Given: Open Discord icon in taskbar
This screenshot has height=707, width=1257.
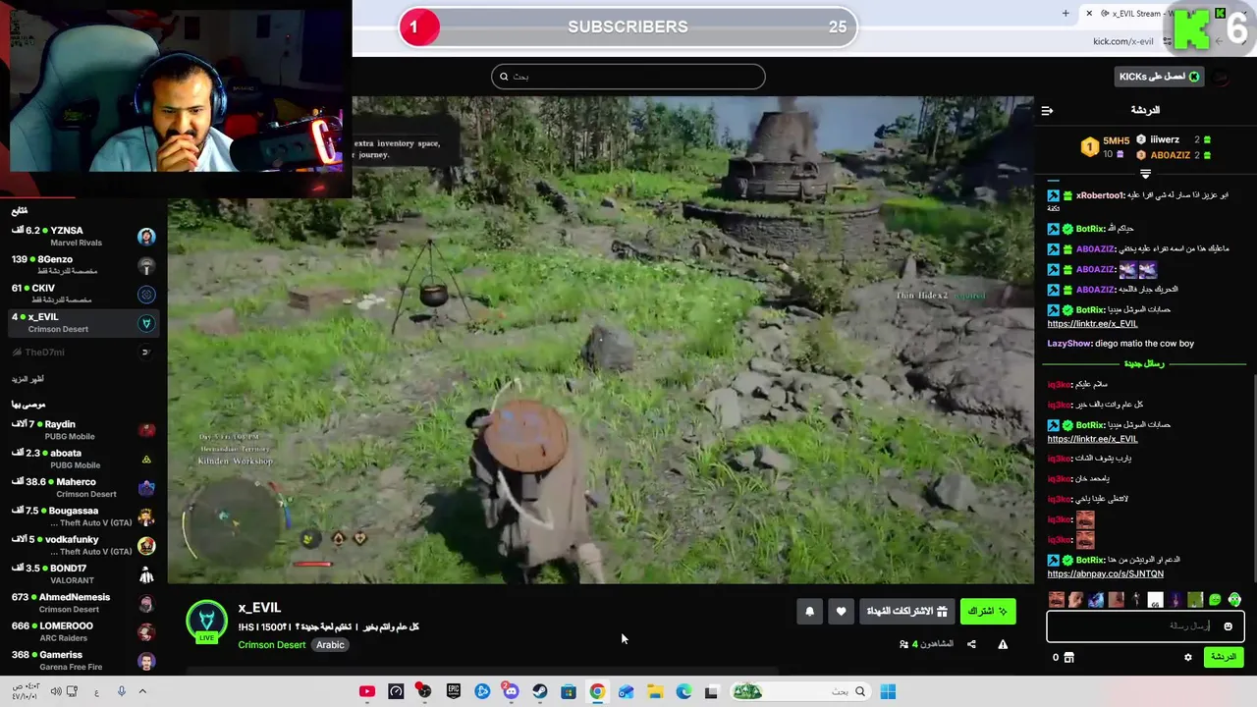Looking at the screenshot, I should [x=511, y=691].
